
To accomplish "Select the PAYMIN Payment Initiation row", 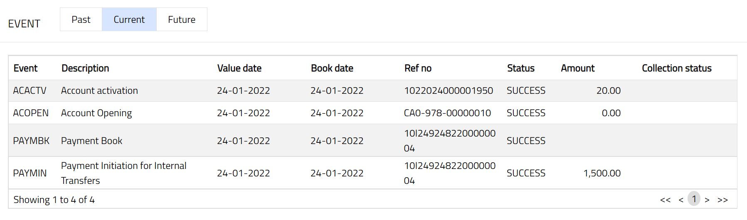I will [x=123, y=173].
